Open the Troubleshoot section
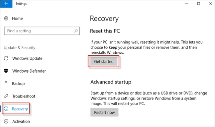215x127 pixels. click(24, 96)
